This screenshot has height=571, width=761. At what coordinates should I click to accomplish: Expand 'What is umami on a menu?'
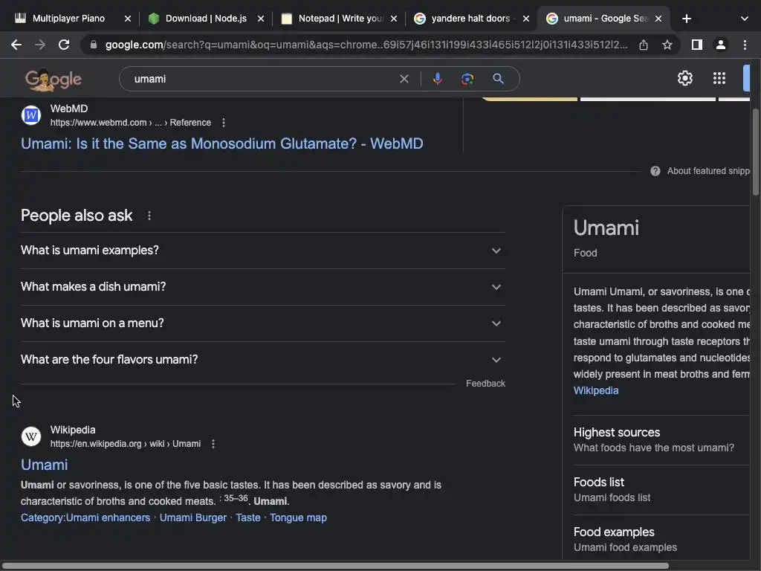click(x=262, y=323)
